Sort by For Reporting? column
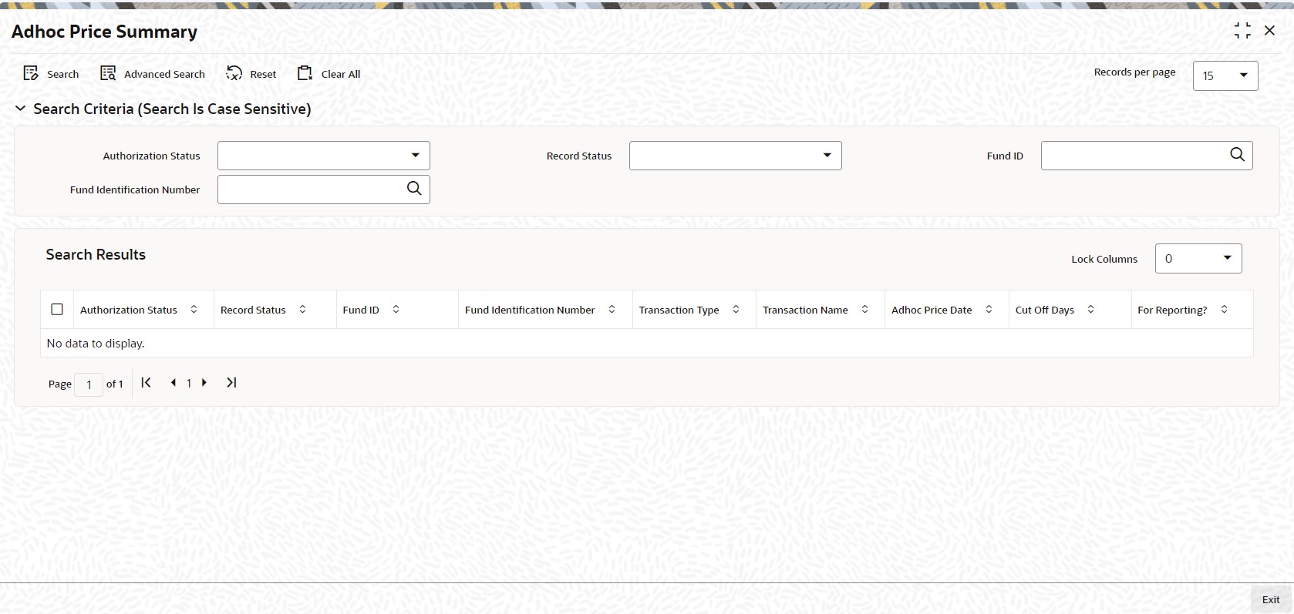 point(1224,310)
